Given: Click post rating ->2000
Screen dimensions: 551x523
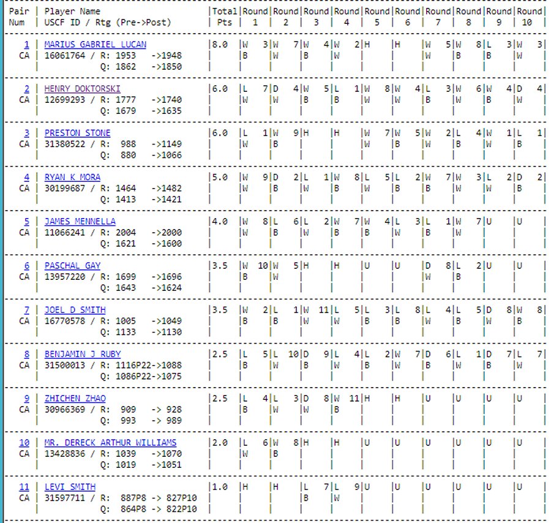Looking at the screenshot, I should pyautogui.click(x=167, y=233).
